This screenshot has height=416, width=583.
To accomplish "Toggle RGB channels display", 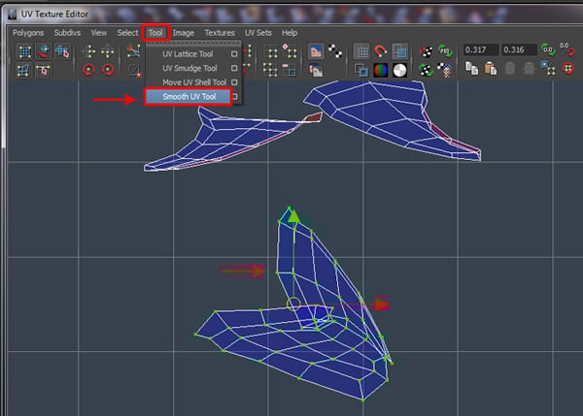I will pos(380,70).
